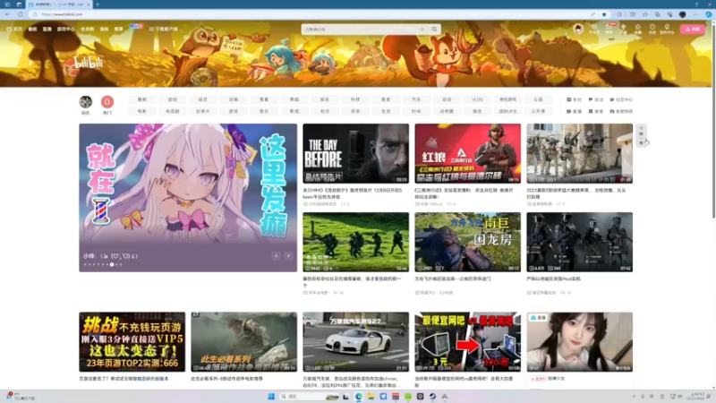This screenshot has width=716, height=403.
Task: Open messages icon with red badge
Action: 609,30
